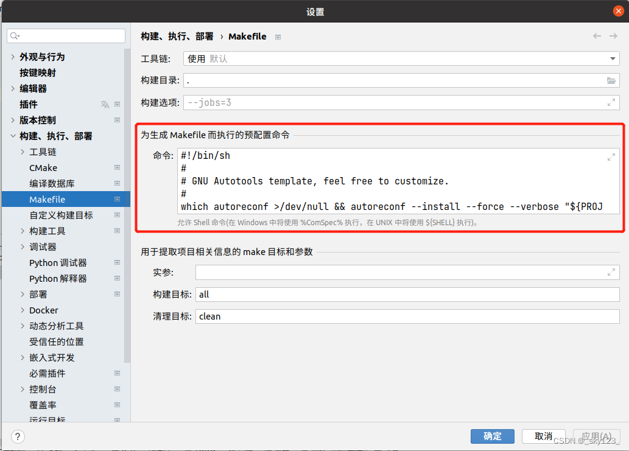
Task: Click the 构建目标 input field containing all
Action: coord(407,295)
